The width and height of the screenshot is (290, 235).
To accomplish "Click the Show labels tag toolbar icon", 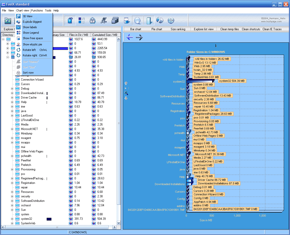I will tap(70, 20).
